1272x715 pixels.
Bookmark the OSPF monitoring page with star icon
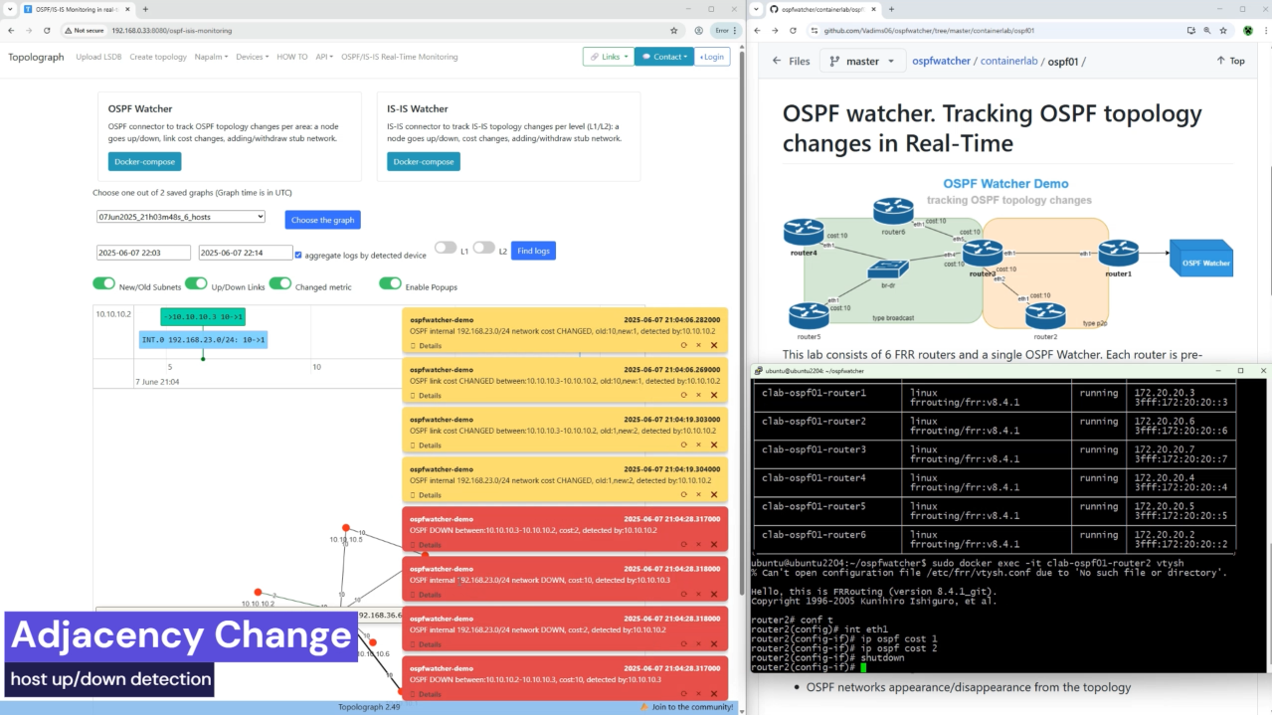673,31
